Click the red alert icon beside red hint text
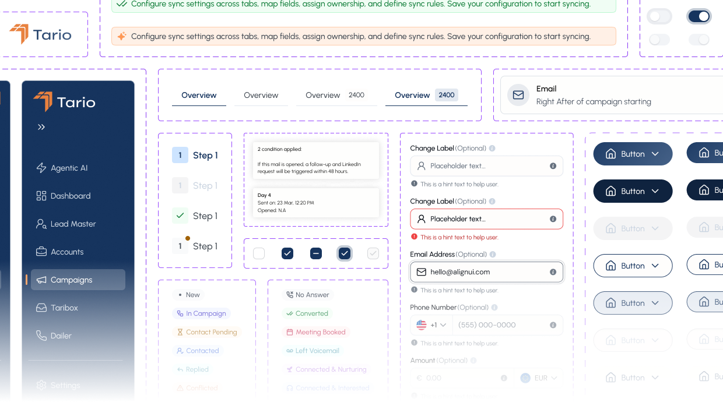The image size is (723, 402). [x=414, y=237]
